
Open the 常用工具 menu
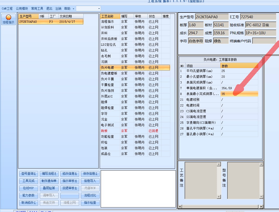click(x=37, y=8)
